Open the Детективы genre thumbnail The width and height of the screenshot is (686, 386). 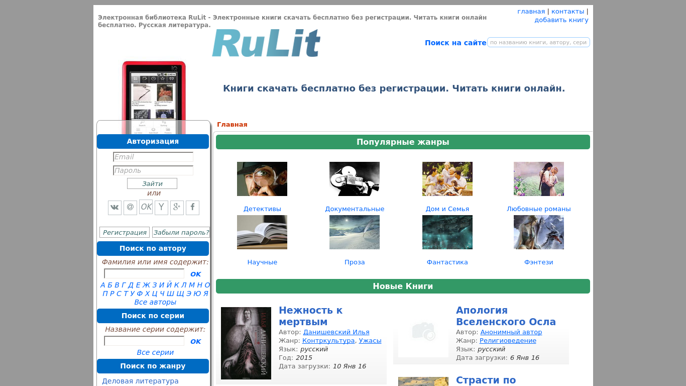(x=262, y=179)
